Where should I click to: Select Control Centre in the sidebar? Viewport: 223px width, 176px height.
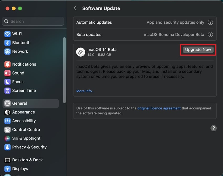click(26, 130)
